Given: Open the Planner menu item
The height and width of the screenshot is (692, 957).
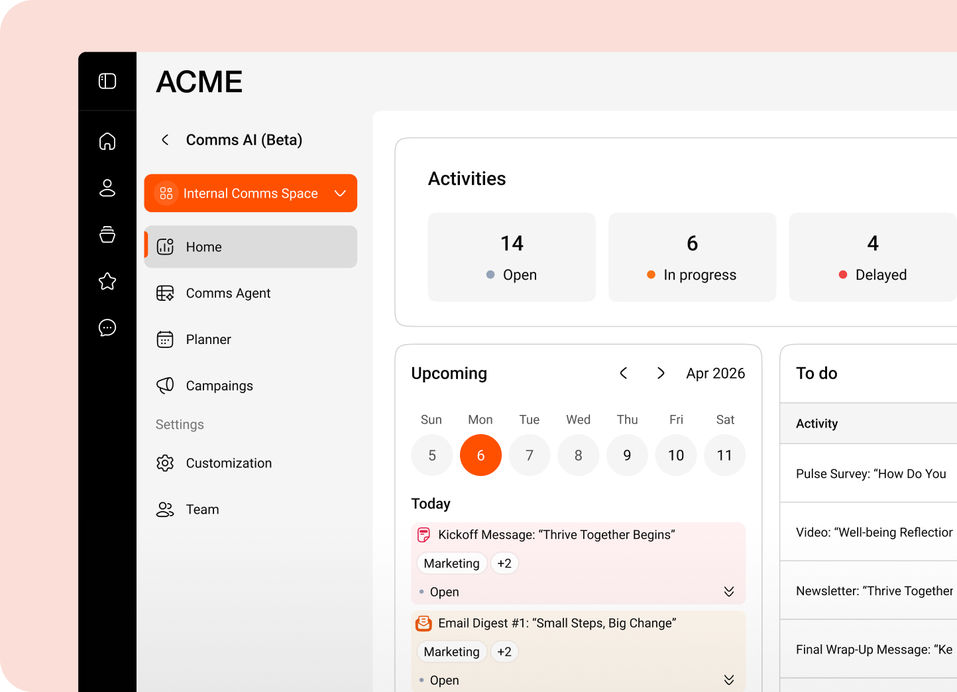Looking at the screenshot, I should (208, 339).
